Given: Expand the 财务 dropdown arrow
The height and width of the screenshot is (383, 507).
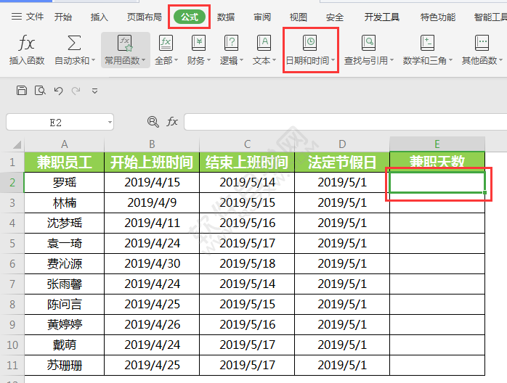Looking at the screenshot, I should 209,60.
